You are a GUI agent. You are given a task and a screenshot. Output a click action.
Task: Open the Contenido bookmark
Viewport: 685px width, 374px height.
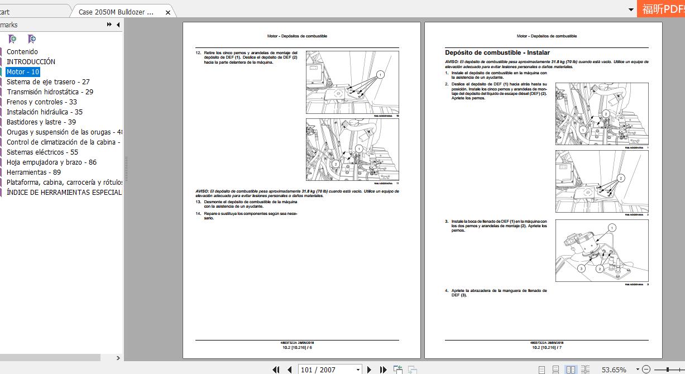(x=22, y=52)
